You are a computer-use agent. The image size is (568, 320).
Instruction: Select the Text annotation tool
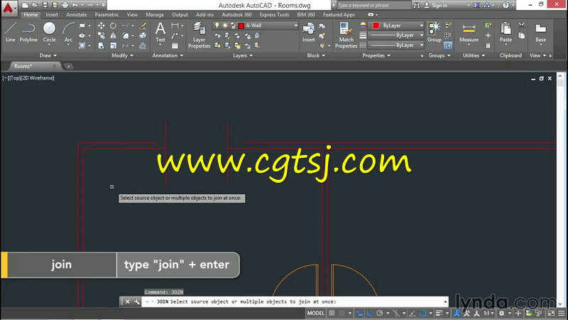[x=160, y=32]
